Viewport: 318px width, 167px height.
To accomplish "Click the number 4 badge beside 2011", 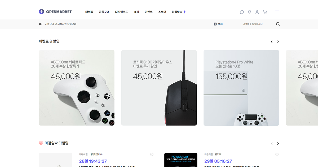I will point(215,24).
